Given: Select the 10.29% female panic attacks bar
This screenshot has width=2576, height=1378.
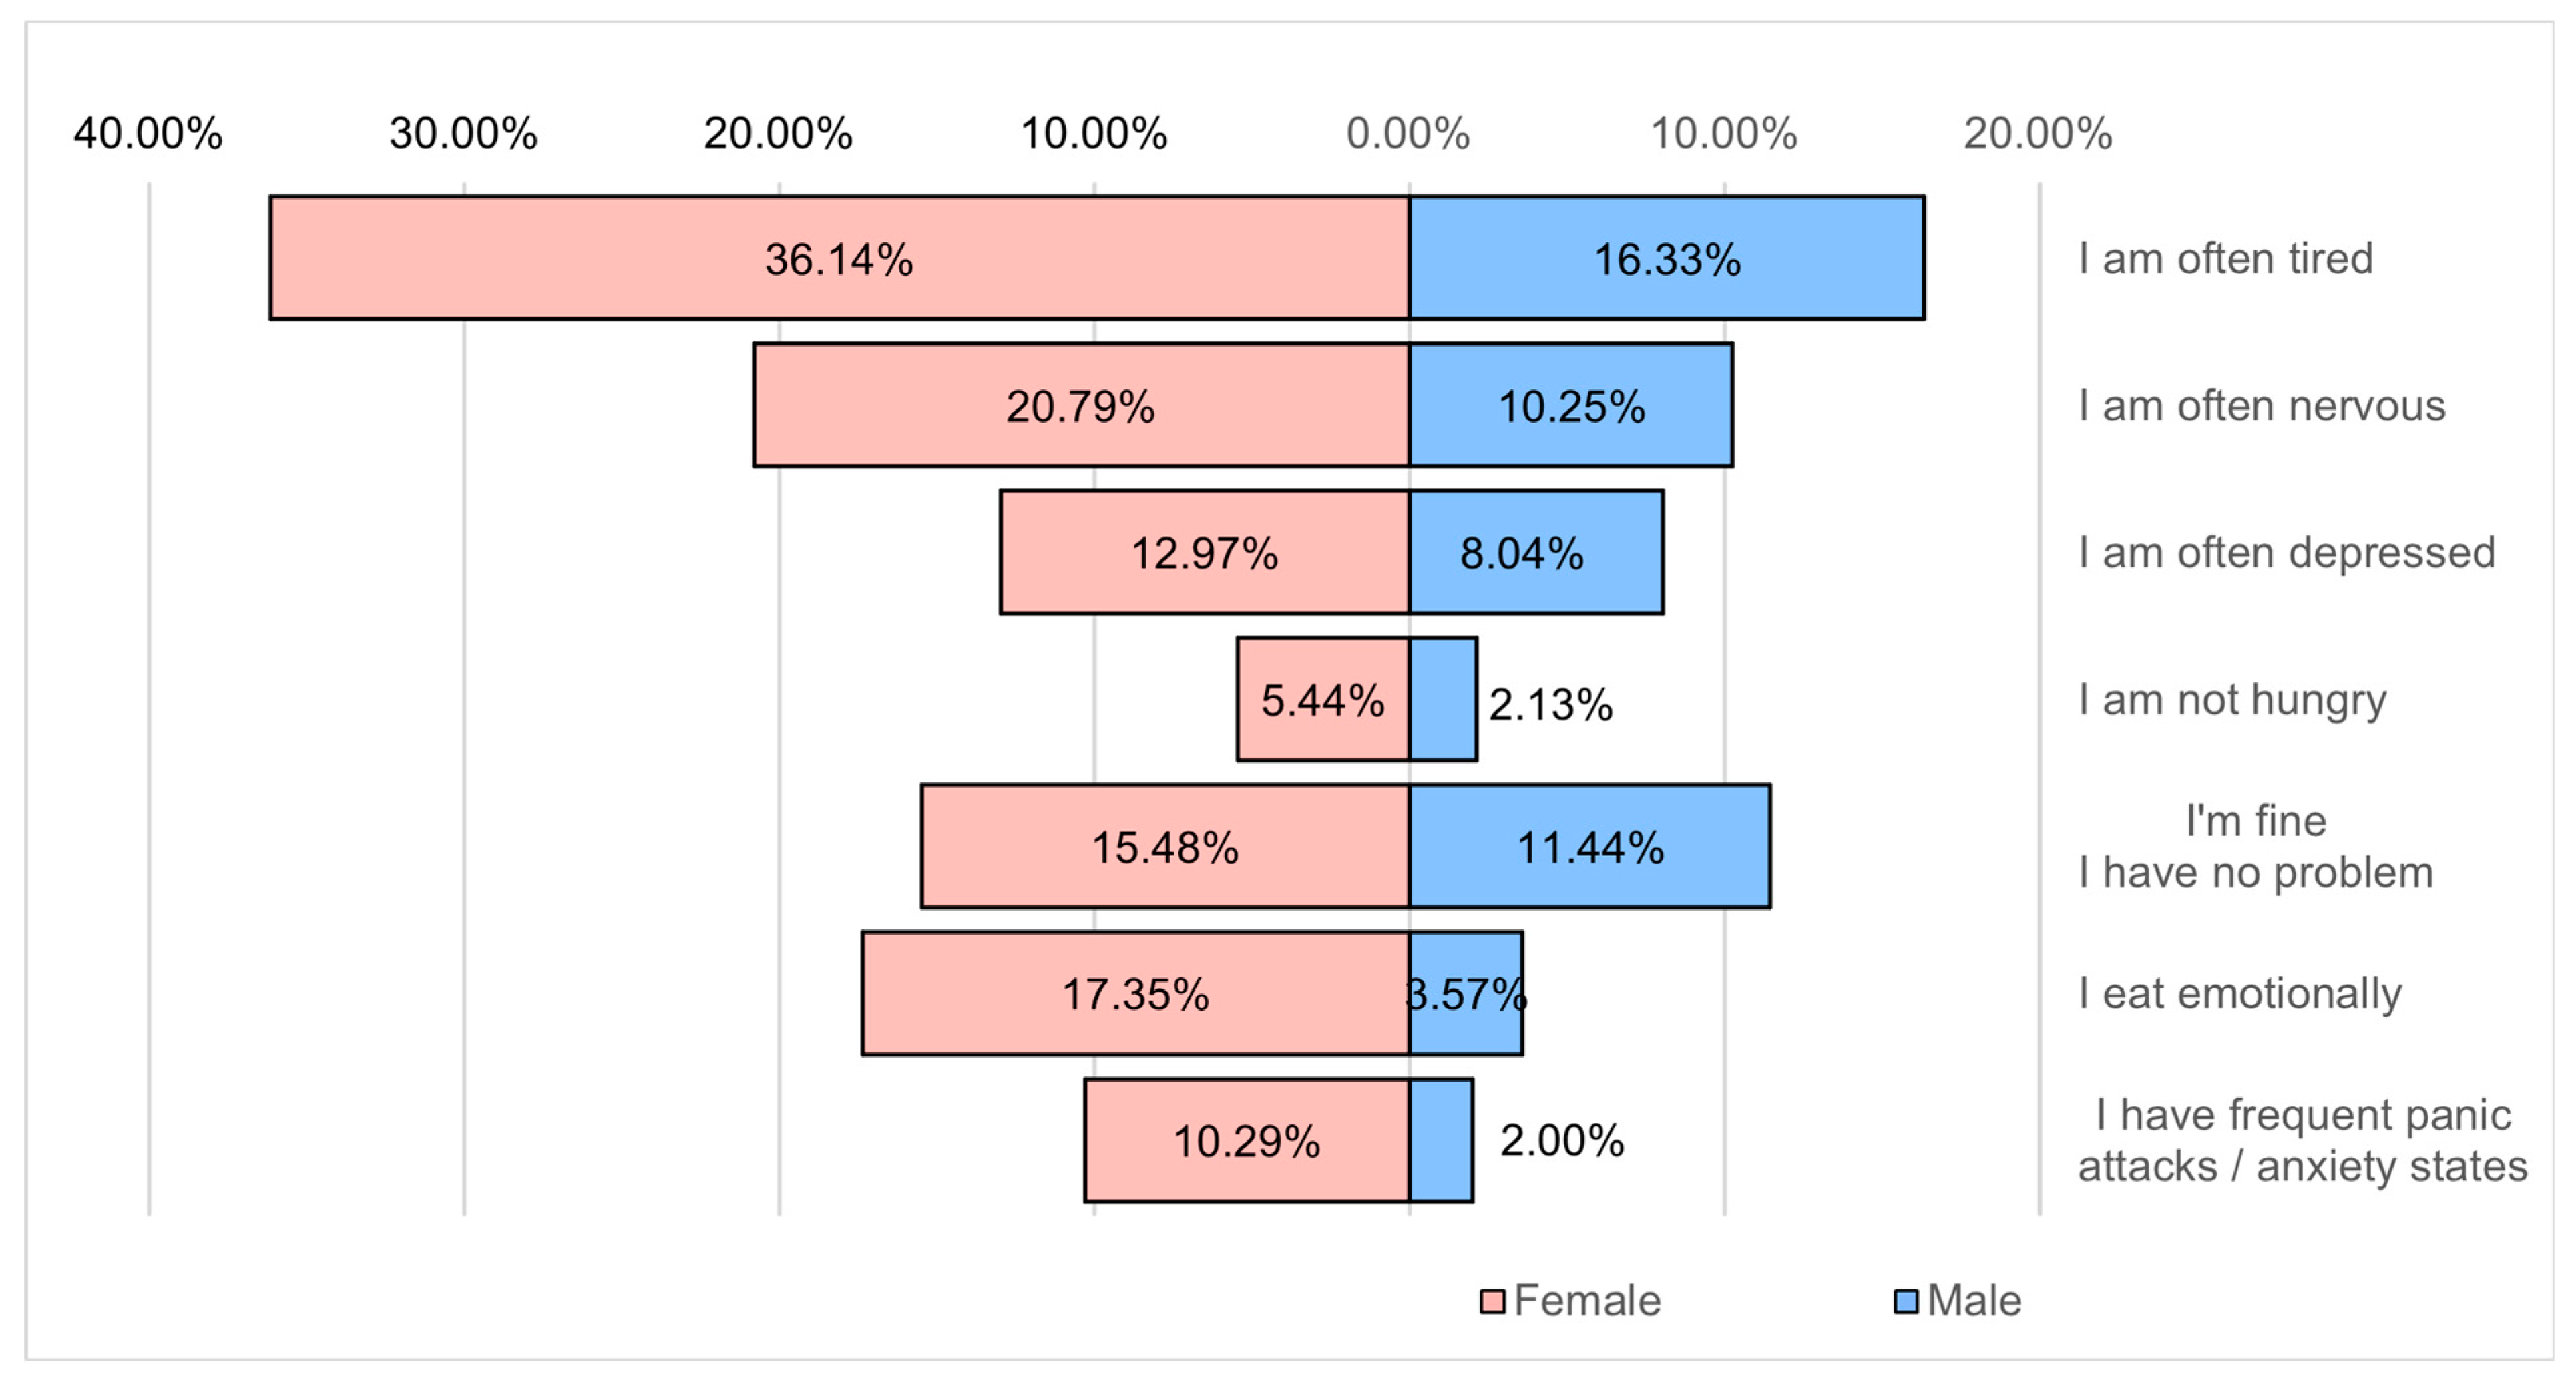Looking at the screenshot, I should click(1246, 1140).
